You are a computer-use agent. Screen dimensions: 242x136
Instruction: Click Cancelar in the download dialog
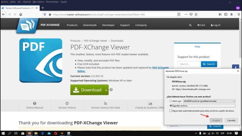pyautogui.click(x=231, y=120)
